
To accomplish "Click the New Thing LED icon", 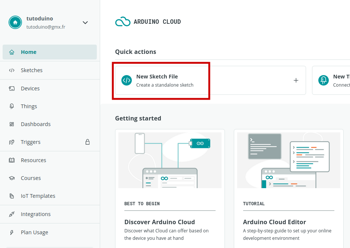I will 324,80.
